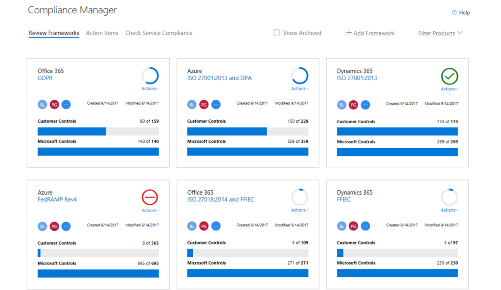The image size is (501, 290).
Task: Open the Dynamics 365 FFIEC link
Action: pyautogui.click(x=344, y=200)
